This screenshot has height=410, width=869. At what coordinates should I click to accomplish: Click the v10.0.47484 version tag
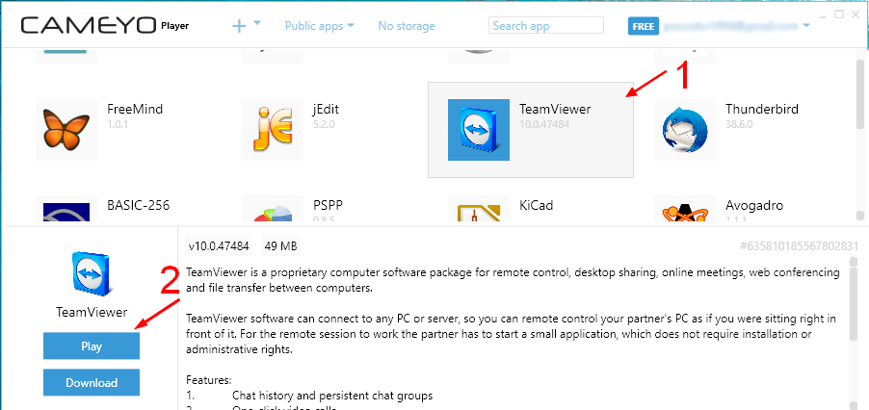point(219,245)
